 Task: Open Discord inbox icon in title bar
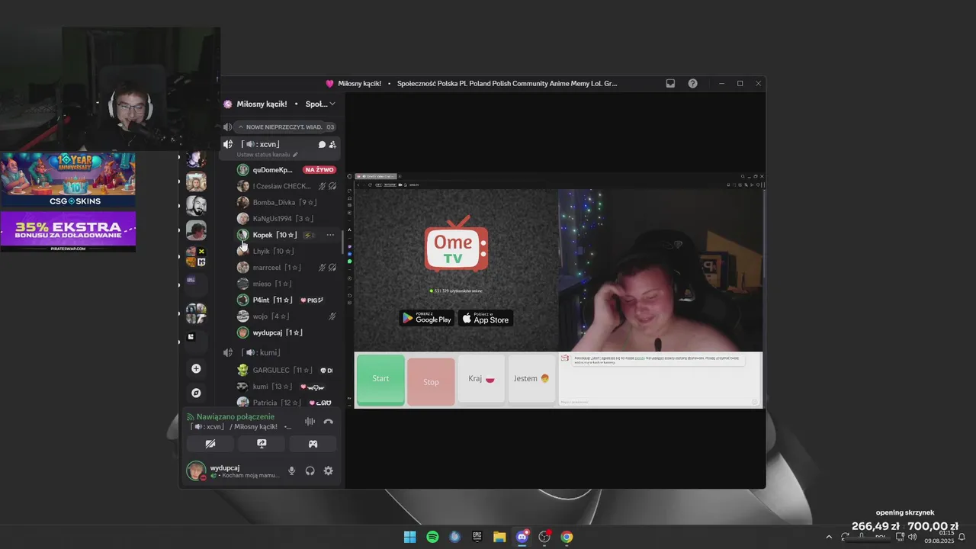(670, 84)
